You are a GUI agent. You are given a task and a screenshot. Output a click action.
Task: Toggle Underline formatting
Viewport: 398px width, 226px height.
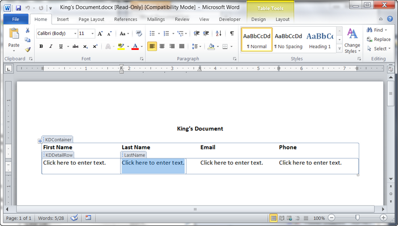(x=61, y=47)
